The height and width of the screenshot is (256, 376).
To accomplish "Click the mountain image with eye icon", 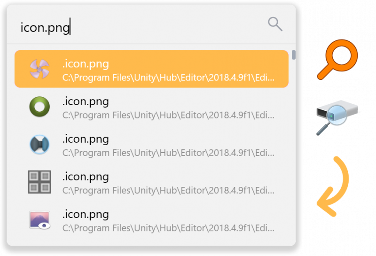I will pyautogui.click(x=39, y=220).
